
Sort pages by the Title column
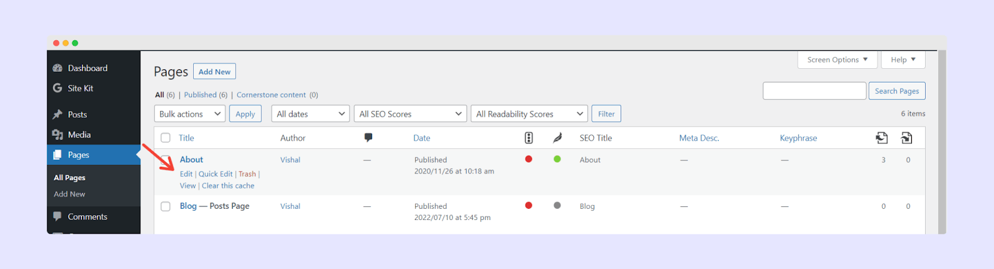[x=186, y=138]
